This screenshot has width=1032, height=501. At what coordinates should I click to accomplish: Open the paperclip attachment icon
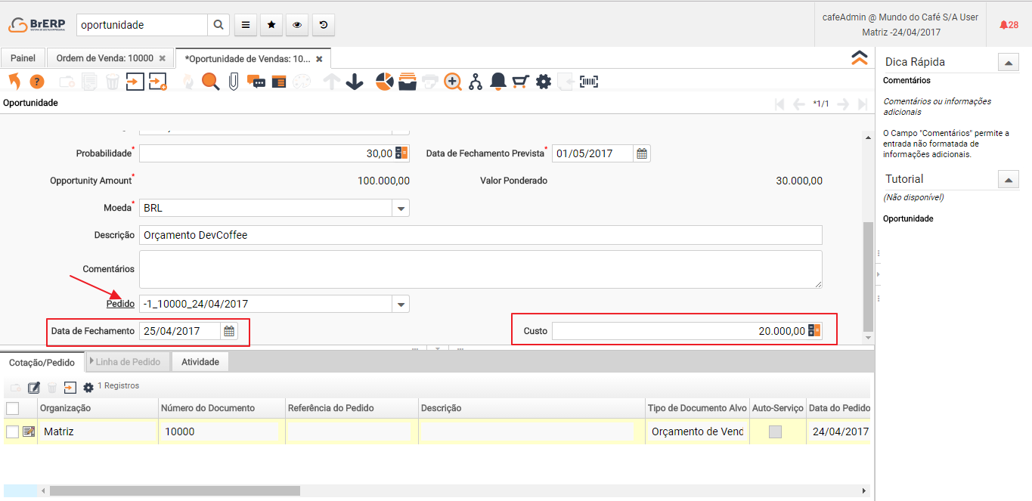[233, 82]
